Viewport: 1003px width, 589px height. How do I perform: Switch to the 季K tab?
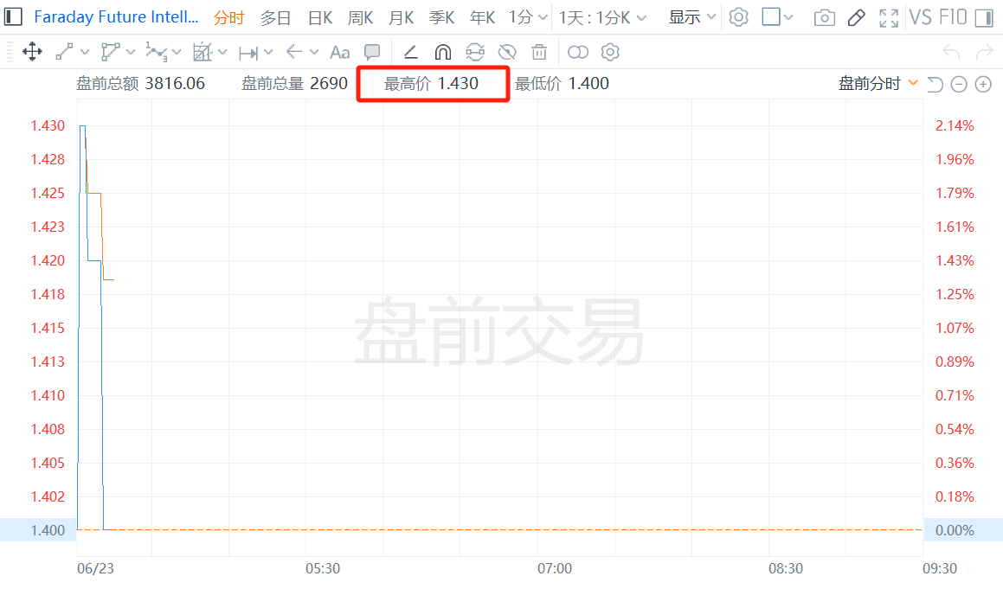coord(442,18)
